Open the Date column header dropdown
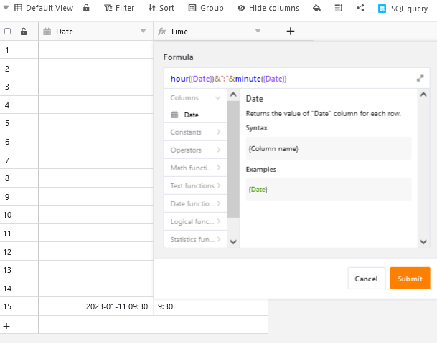Viewport: 437px width, 343px height. pyautogui.click(x=143, y=32)
